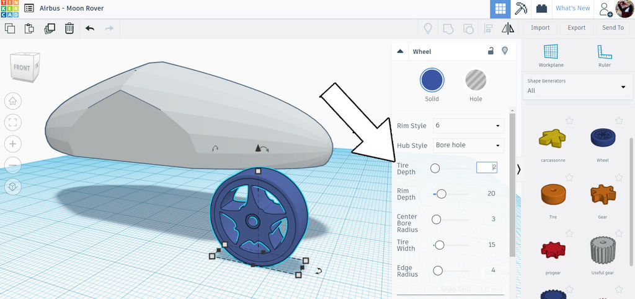Screen dimensions: 635x299
Task: Click the Redo arrow
Action: pyautogui.click(x=109, y=28)
